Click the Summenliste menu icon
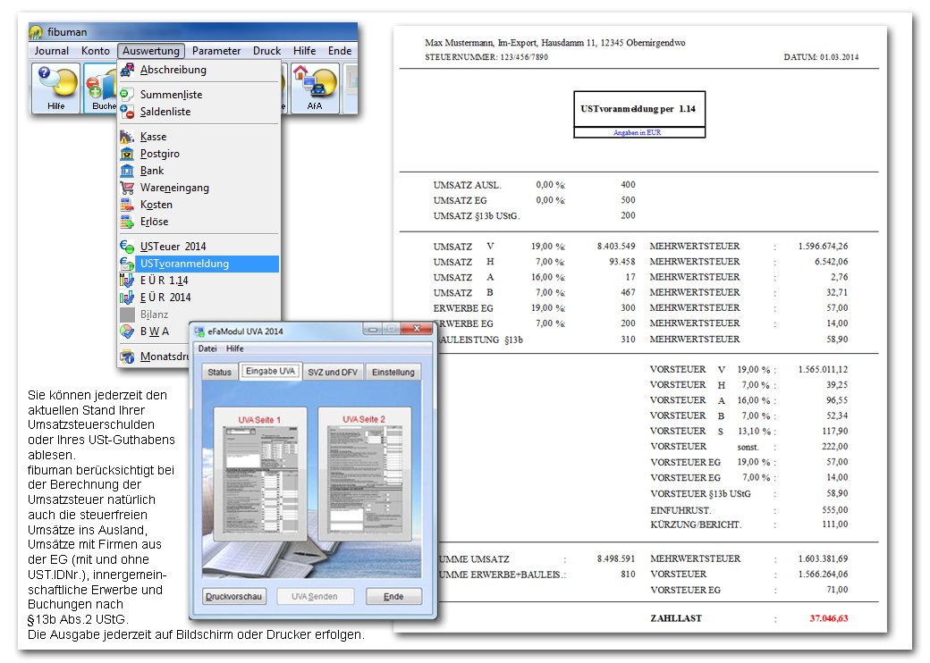 click(126, 94)
